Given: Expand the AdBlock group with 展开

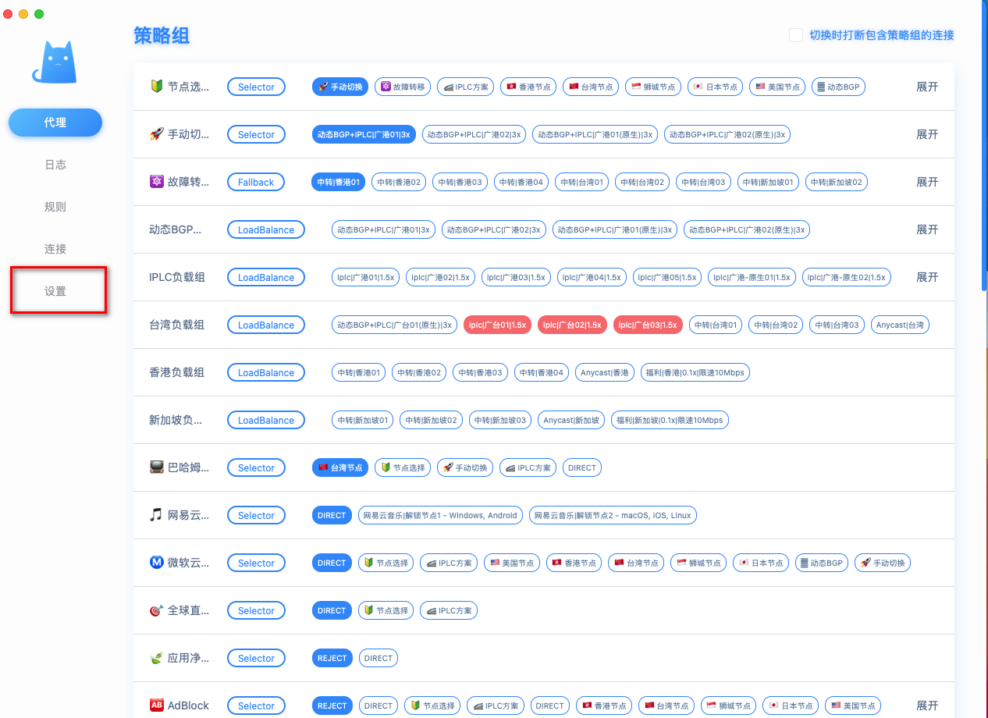Looking at the screenshot, I should 926,706.
